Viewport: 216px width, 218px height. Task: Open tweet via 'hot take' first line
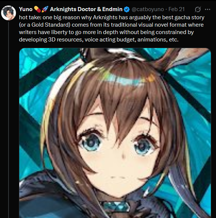coord(112,17)
